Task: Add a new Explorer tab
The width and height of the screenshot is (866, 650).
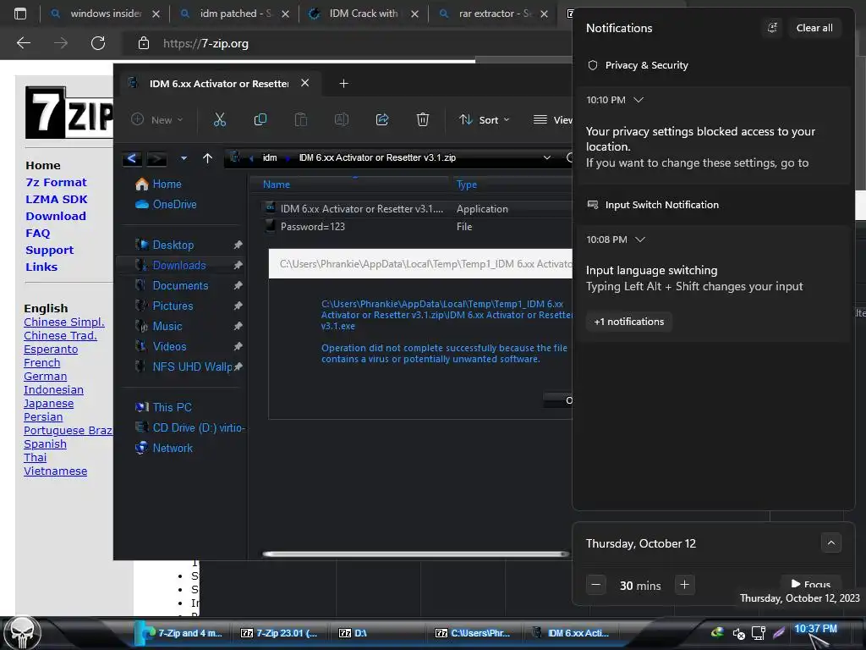Action: coord(343,84)
